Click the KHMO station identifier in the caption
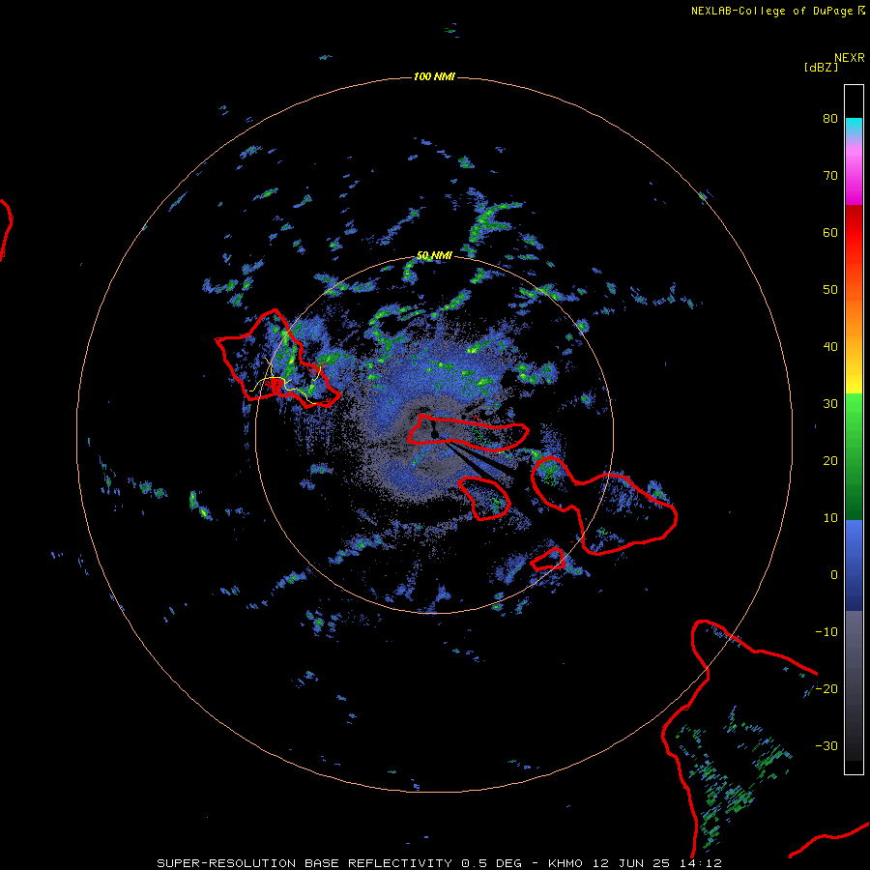Screen dimensions: 870x870 565,863
